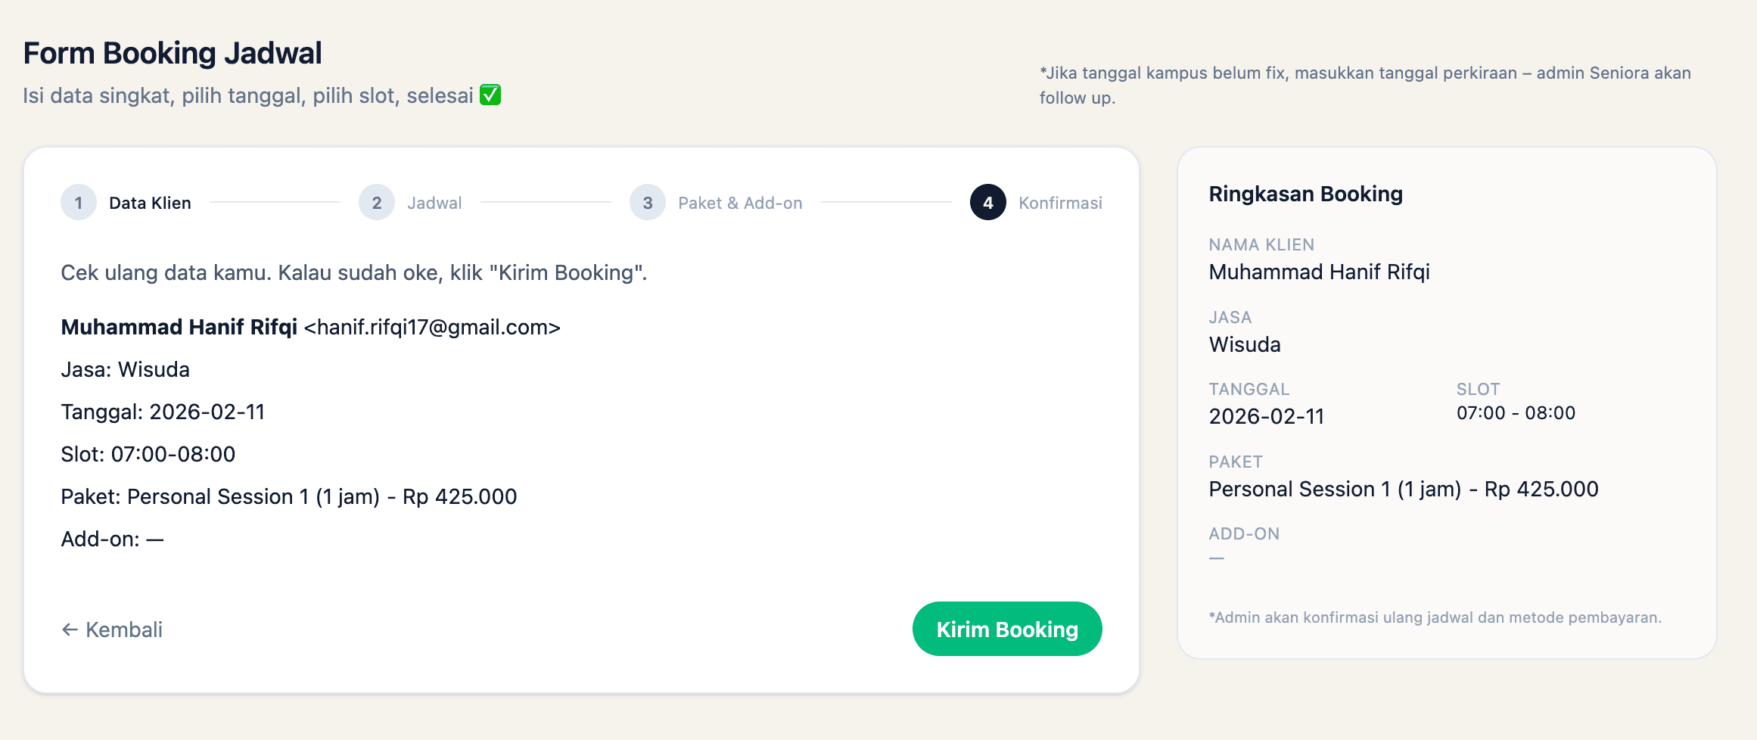
Task: Click the step 3 circle icon
Action: (648, 203)
